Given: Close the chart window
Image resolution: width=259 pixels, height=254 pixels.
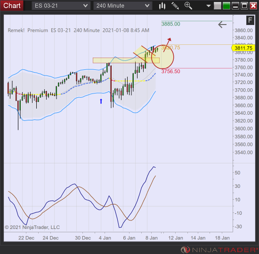Looking at the screenshot, I should [253, 6].
